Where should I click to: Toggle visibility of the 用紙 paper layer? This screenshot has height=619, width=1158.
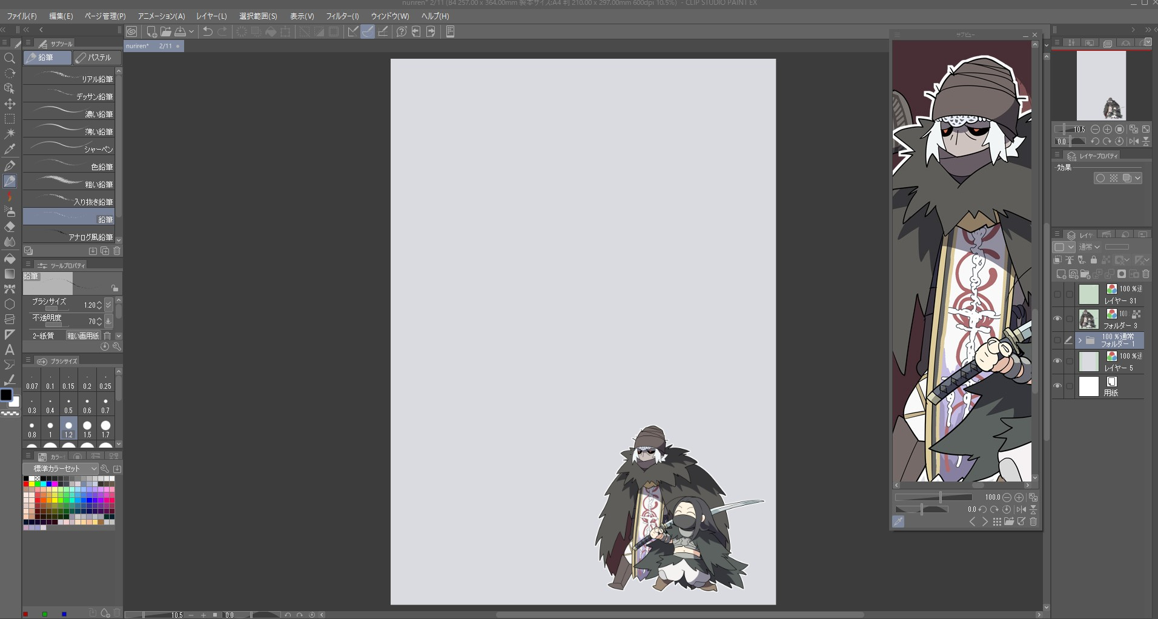[1057, 386]
